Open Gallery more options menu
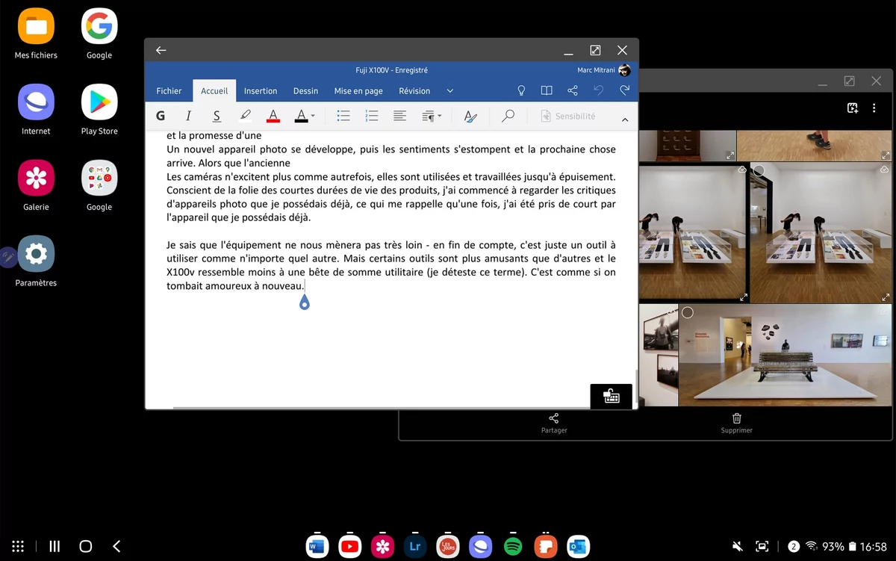The width and height of the screenshot is (896, 561). [874, 108]
